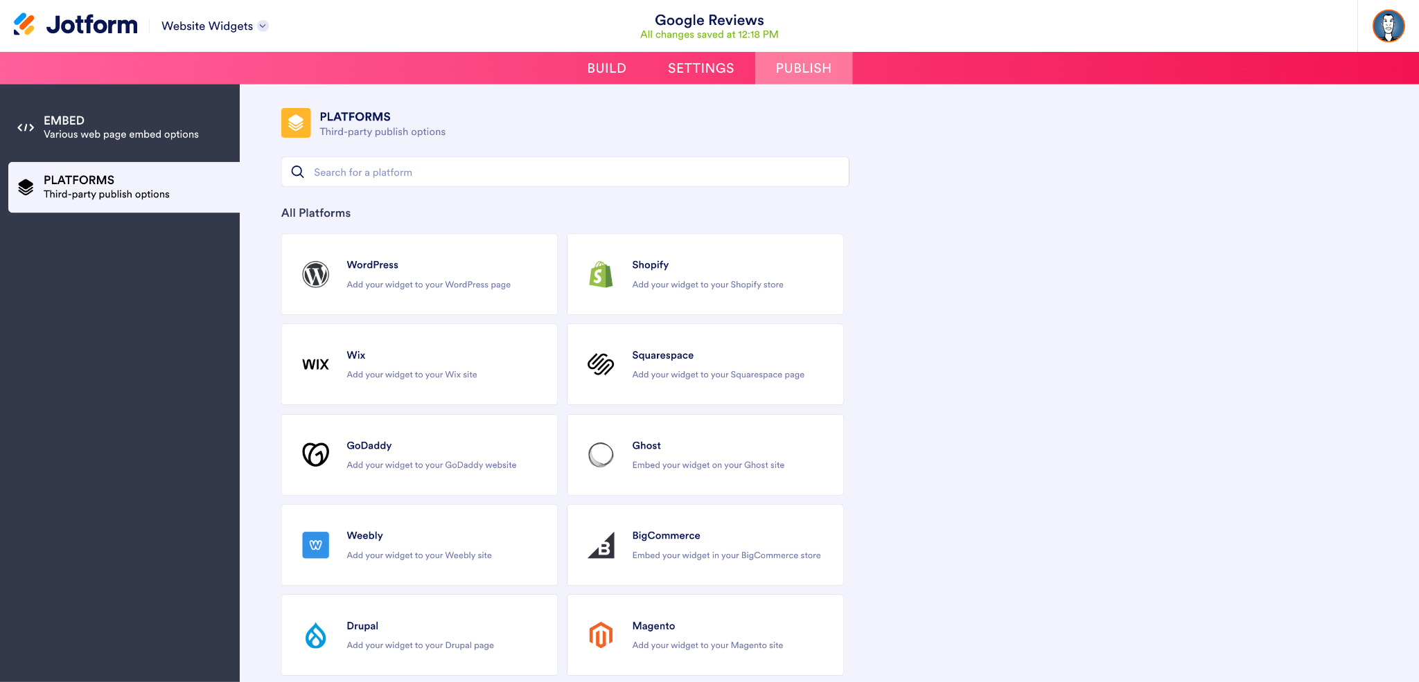
Task: Open the WordPress platform title
Action: click(x=372, y=264)
